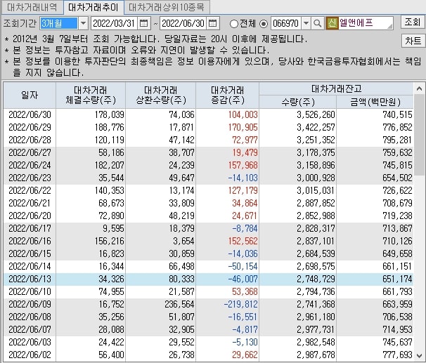Click the 체결수량 value 156,216
426x363 pixels.
110,241
